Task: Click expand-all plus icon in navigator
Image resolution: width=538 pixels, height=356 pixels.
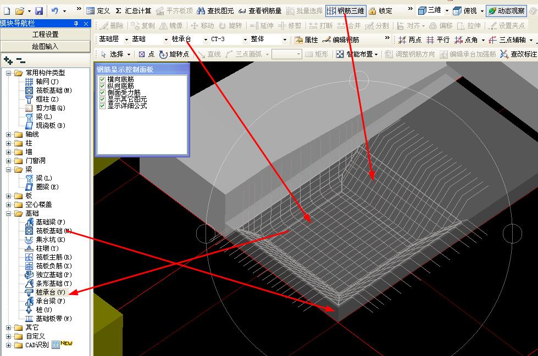Action: click(8, 61)
